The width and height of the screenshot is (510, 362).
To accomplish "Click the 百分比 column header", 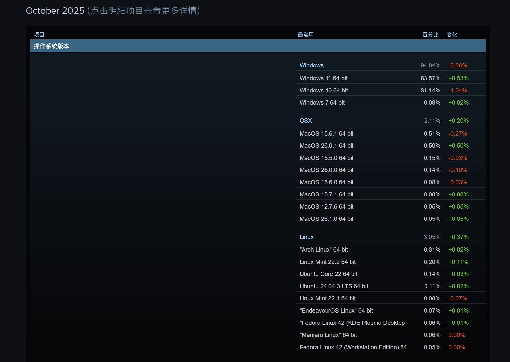I will (430, 35).
